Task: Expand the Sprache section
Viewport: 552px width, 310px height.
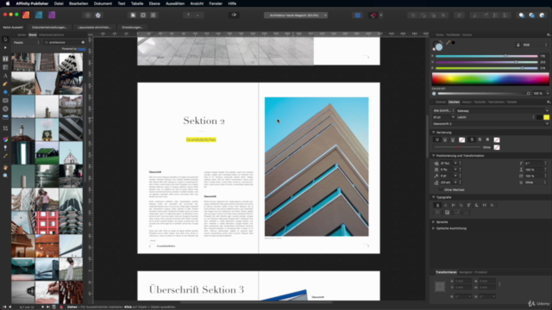Action: (434, 222)
